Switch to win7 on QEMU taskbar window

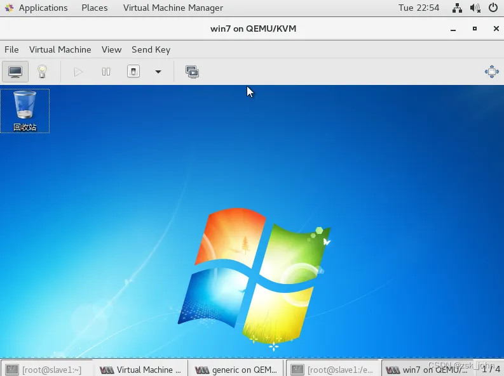[x=428, y=370]
